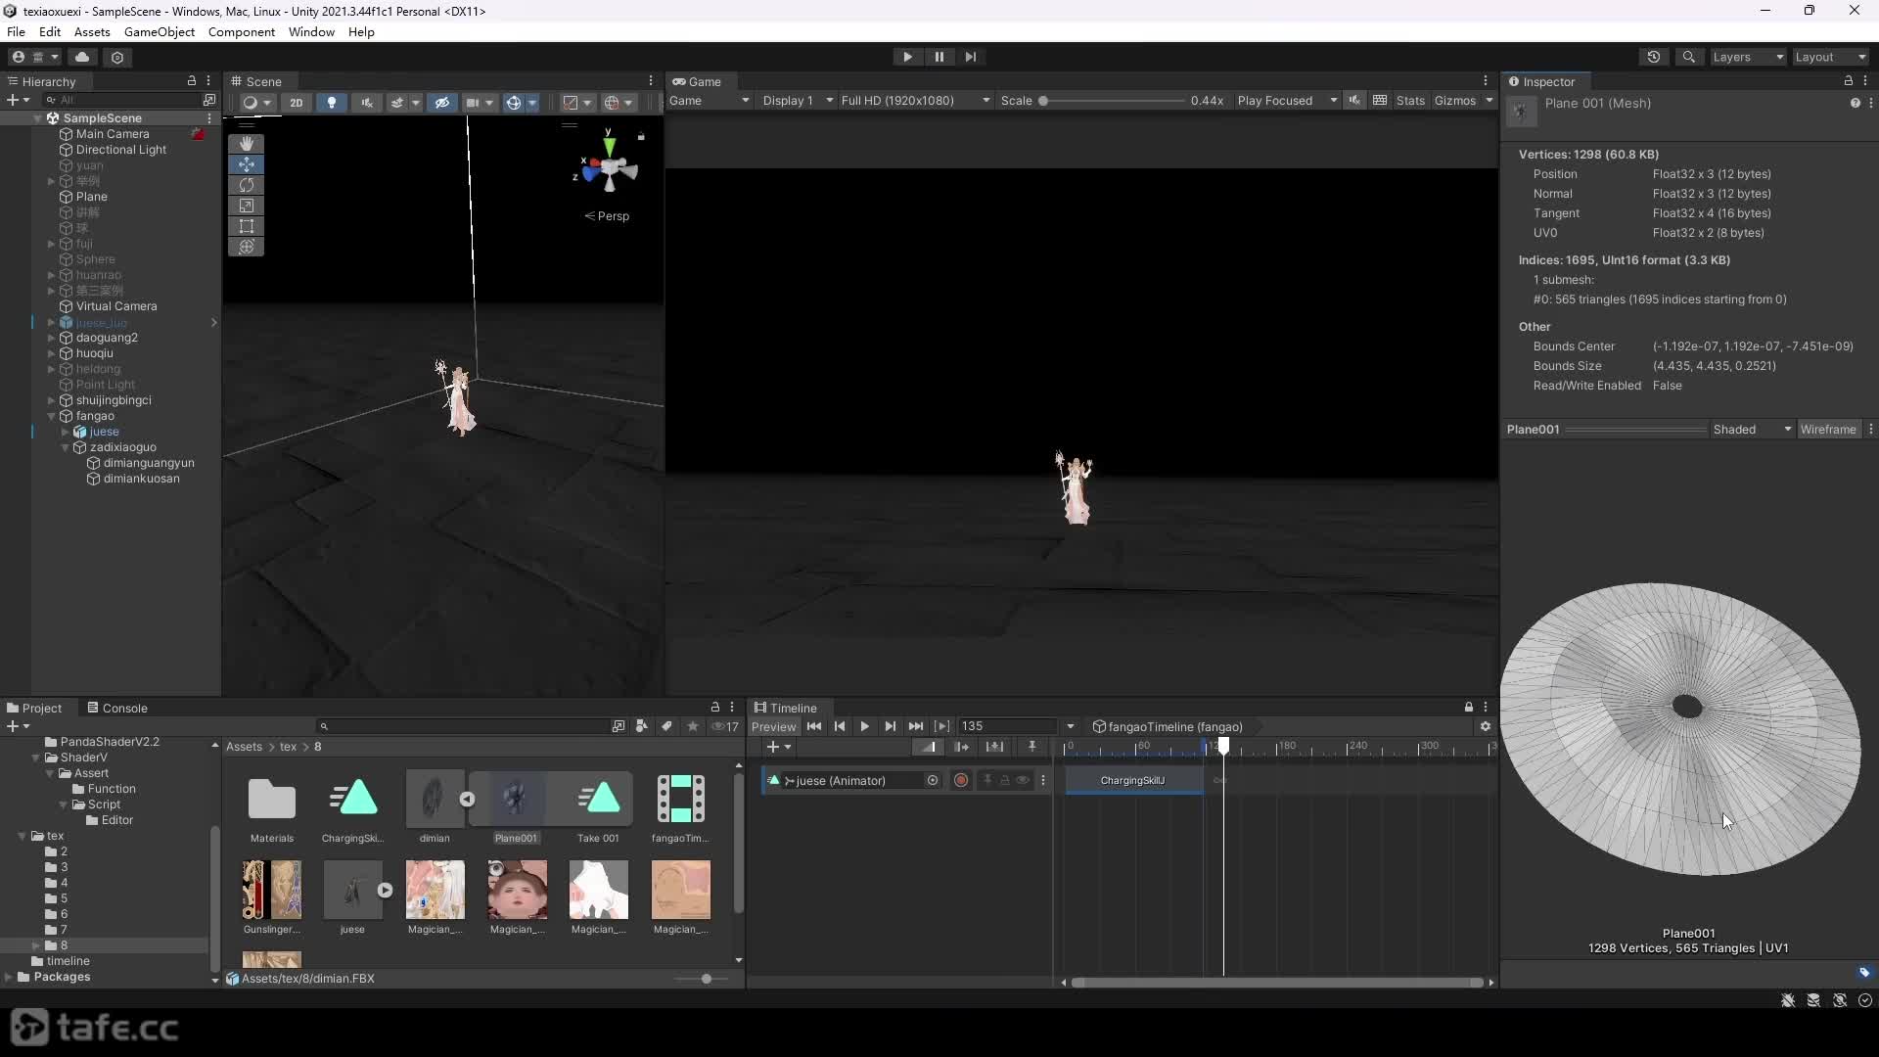Open the Undo History icon

pos(1654,57)
